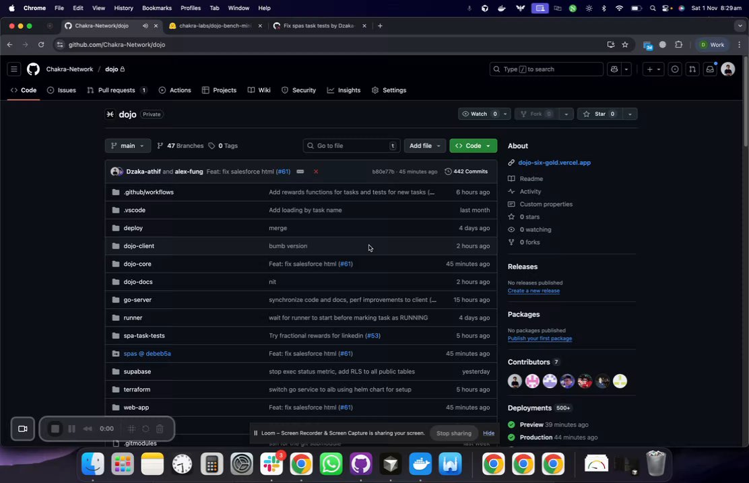Screen dimensions: 749x483
Task: Open Docker from the Dock
Action: point(420,464)
